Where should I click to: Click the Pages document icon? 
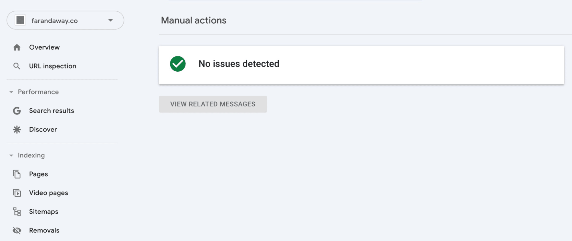tap(17, 174)
